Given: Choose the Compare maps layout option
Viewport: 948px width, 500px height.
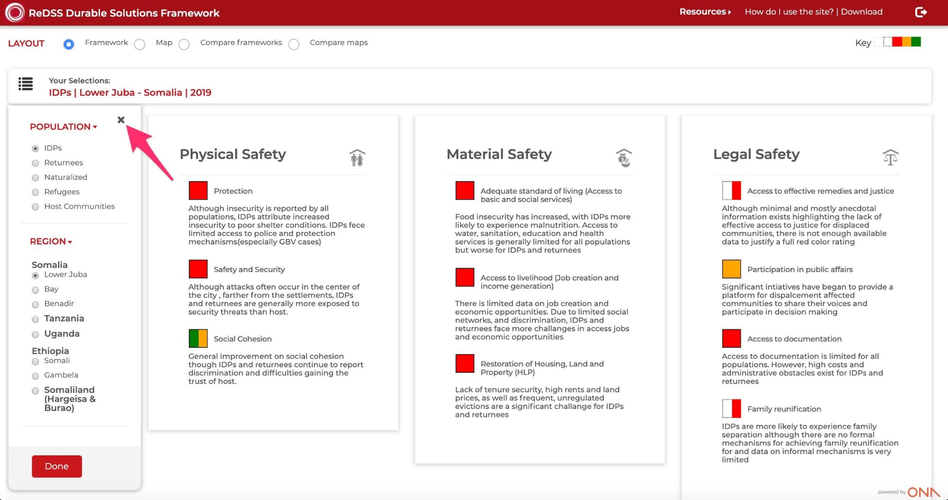Looking at the screenshot, I should tap(294, 45).
